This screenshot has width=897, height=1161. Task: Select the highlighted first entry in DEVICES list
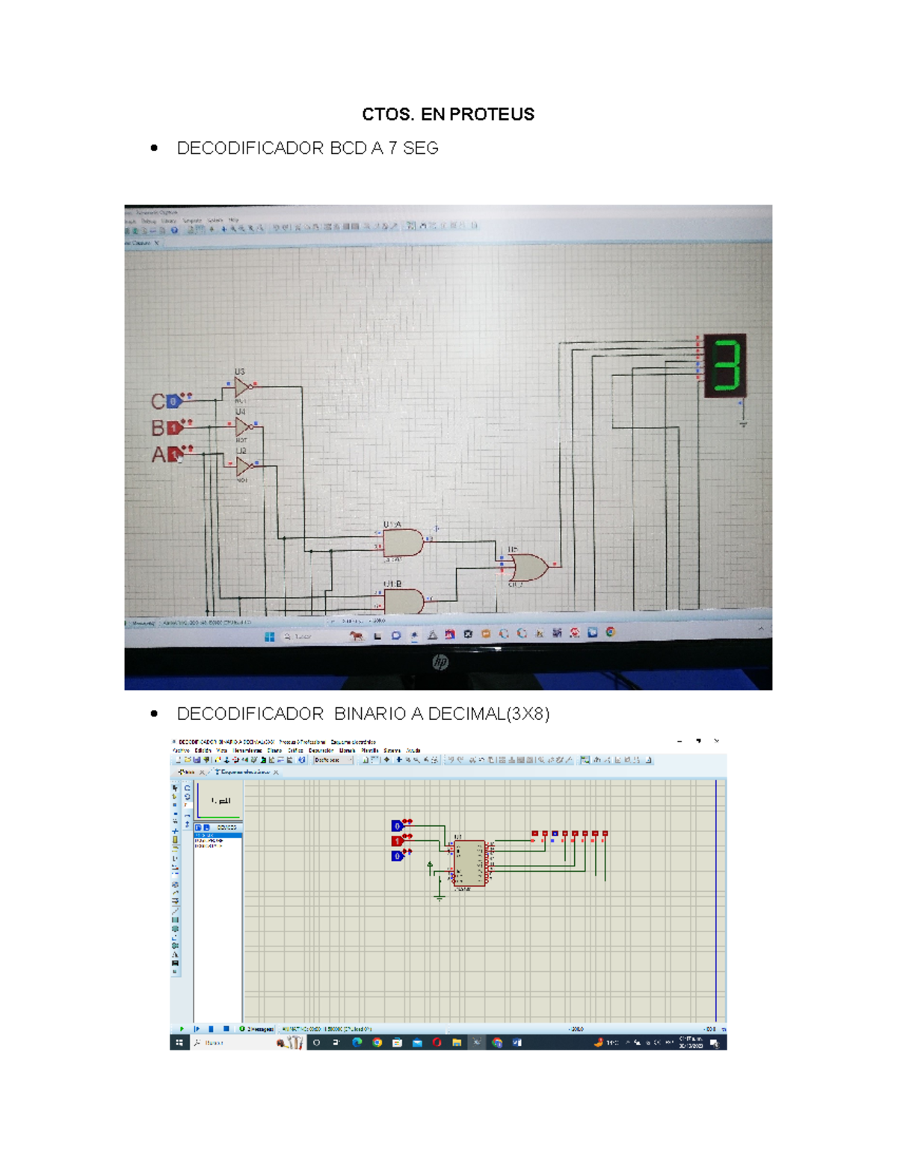pyautogui.click(x=218, y=835)
